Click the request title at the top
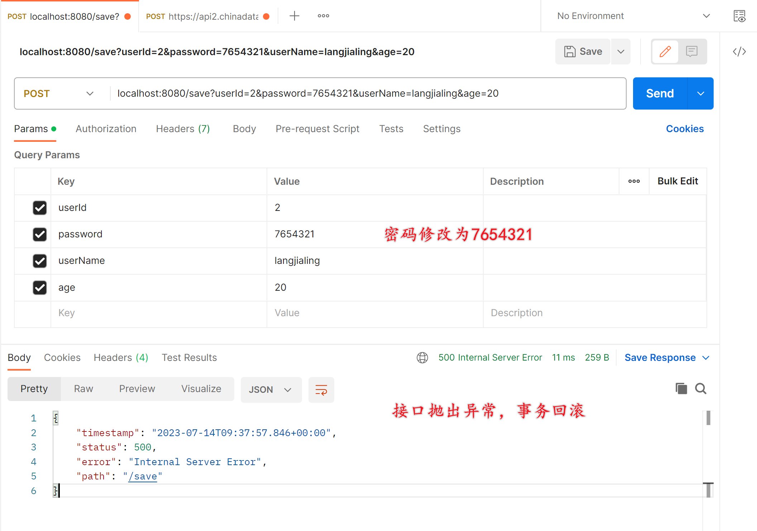This screenshot has height=531, width=757. point(217,52)
